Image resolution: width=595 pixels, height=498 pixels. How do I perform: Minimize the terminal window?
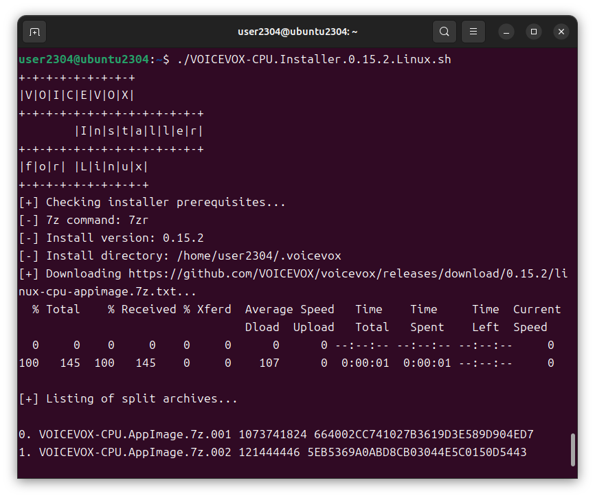pyautogui.click(x=506, y=32)
